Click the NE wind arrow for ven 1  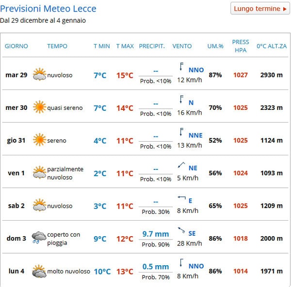[181, 165]
